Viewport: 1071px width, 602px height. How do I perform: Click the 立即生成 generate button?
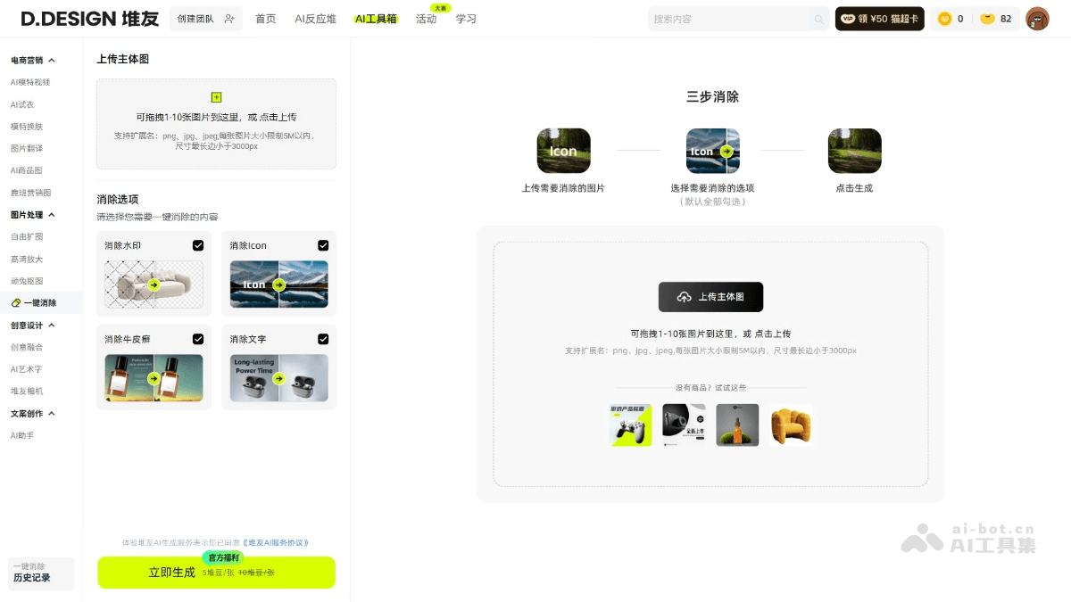coord(171,572)
